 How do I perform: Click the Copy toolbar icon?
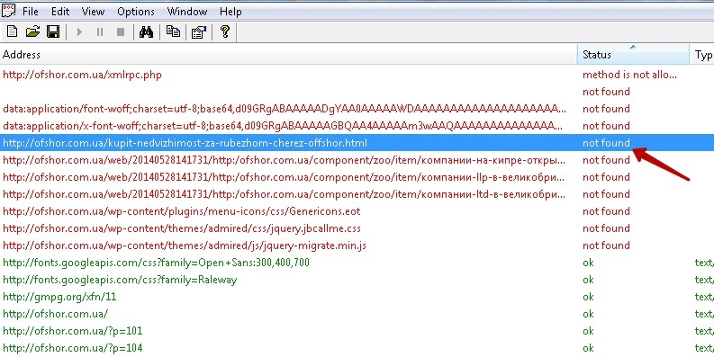click(x=173, y=31)
